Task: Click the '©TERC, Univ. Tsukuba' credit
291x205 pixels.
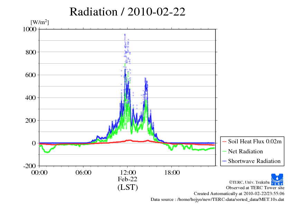Action: (249, 182)
